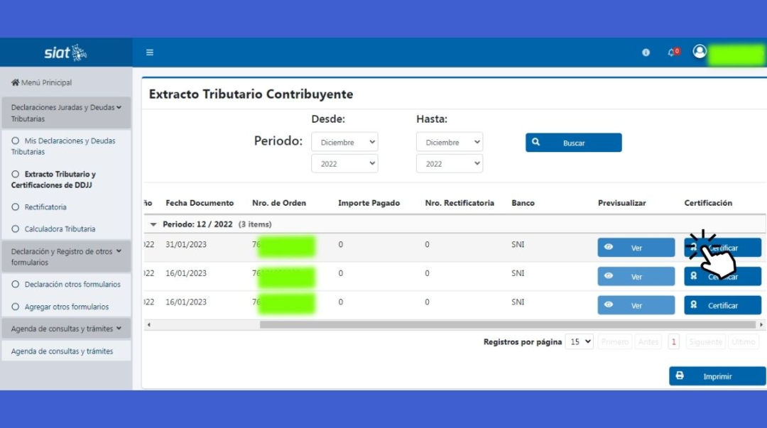Select the Rectificatoria radio option
The width and height of the screenshot is (767, 428).
[x=16, y=207]
